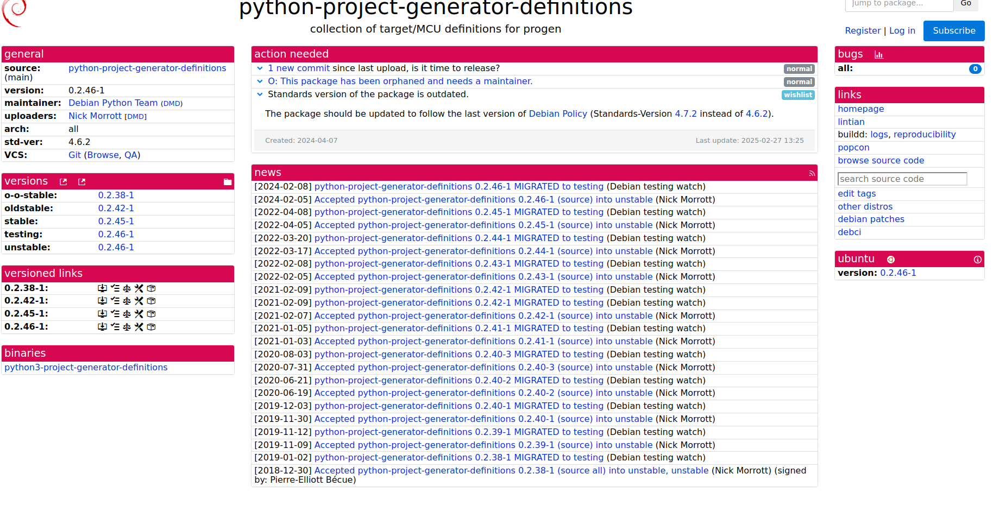Open the pool folder icon in versions header

228,182
